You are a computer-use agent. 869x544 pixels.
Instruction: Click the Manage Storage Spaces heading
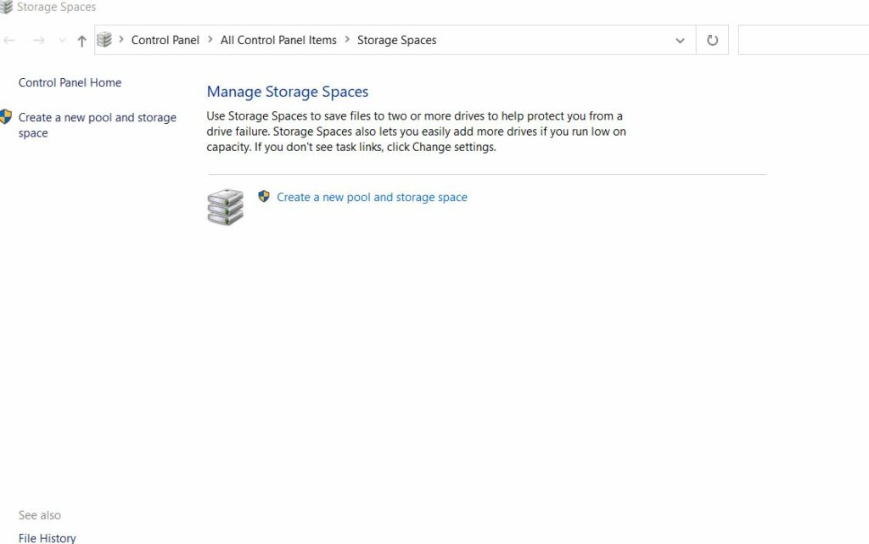pos(288,92)
